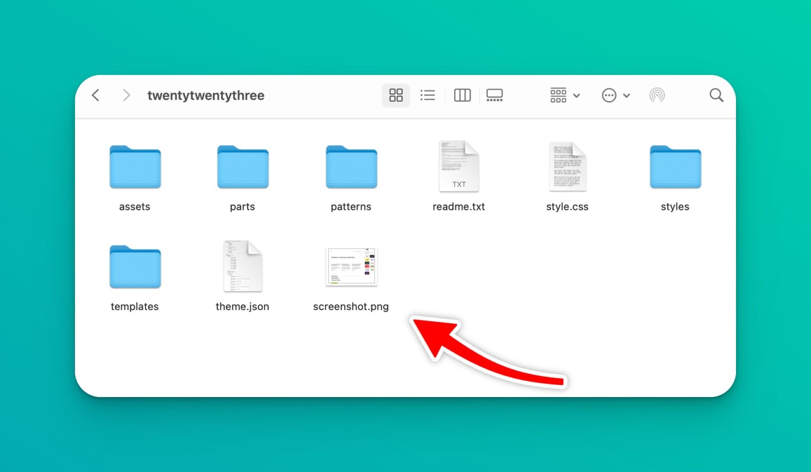Open the more actions ellipsis menu
811x472 pixels.
tap(616, 95)
